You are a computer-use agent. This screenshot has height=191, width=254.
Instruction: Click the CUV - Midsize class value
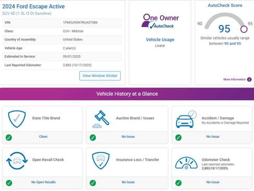click(x=73, y=31)
